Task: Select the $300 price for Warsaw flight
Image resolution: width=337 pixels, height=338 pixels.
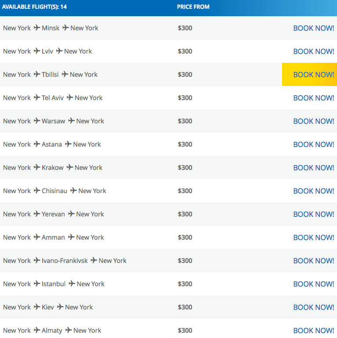Action: (x=185, y=121)
